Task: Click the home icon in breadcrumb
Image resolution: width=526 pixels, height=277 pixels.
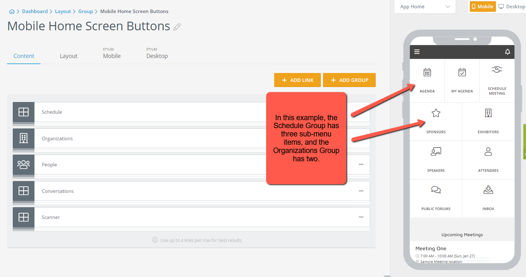Action: coord(12,11)
